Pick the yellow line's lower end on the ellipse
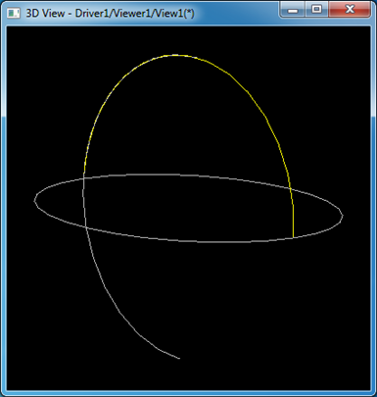Image resolution: width=377 pixels, height=397 pixels. 294,237
